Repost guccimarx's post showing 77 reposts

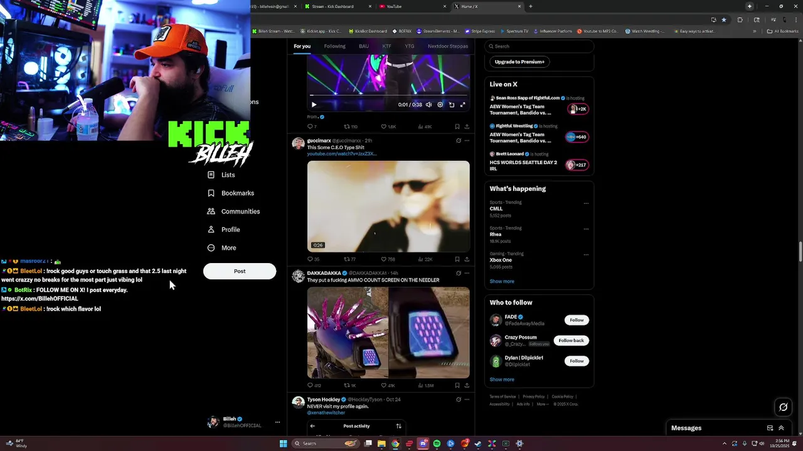point(349,259)
